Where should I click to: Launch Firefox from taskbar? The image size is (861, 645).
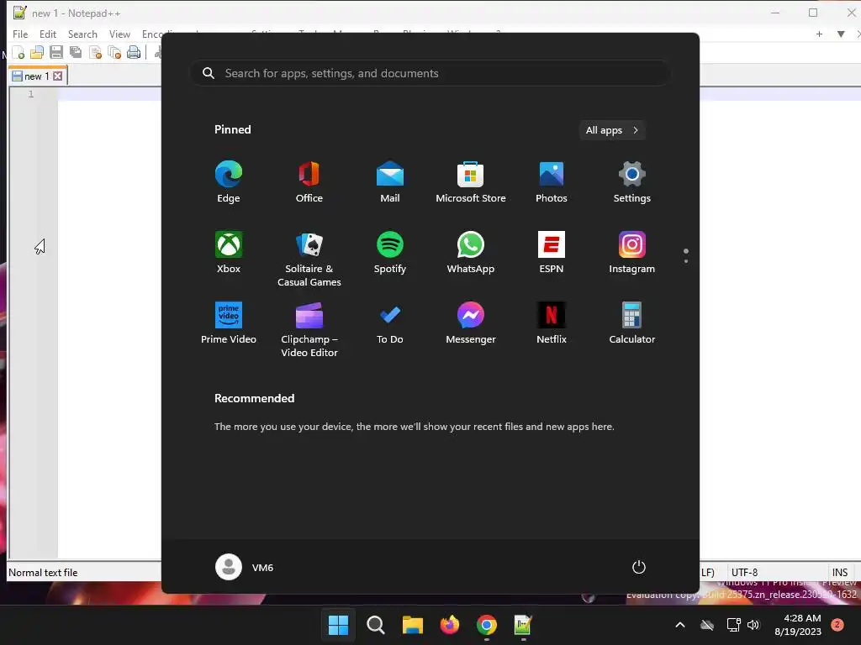(x=450, y=625)
